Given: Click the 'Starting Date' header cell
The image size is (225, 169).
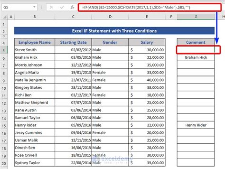Looking at the screenshot, I should (73, 42).
